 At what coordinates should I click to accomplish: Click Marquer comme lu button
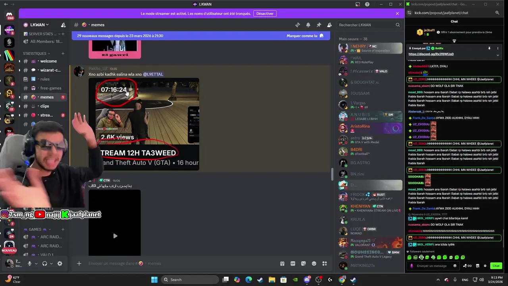point(305,36)
